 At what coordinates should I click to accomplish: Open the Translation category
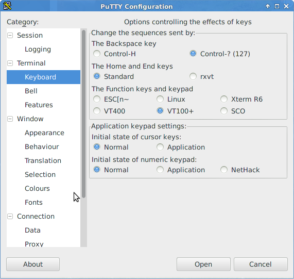43,160
